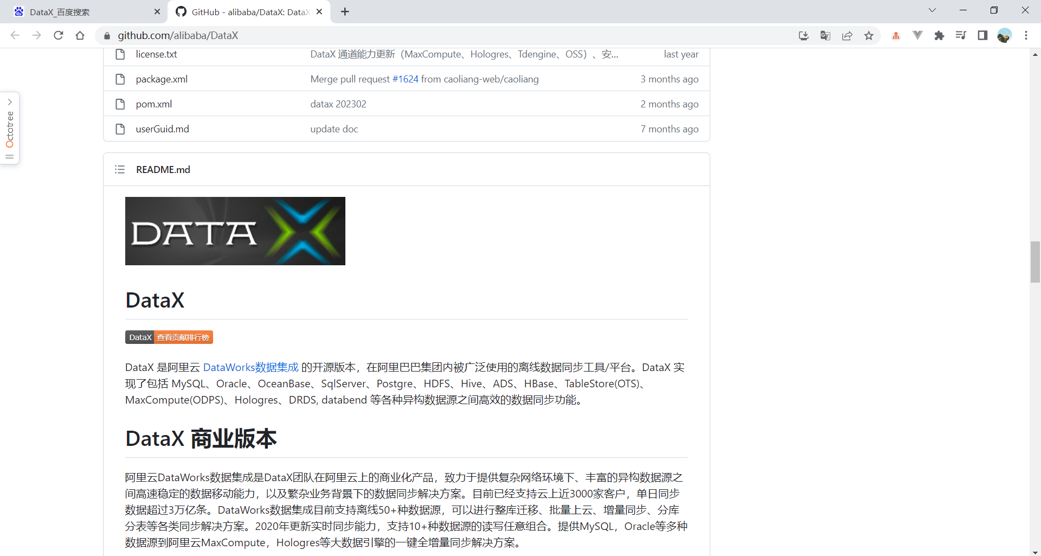This screenshot has height=556, width=1041.
Task: Open the profile avatar menu
Action: tap(1004, 35)
